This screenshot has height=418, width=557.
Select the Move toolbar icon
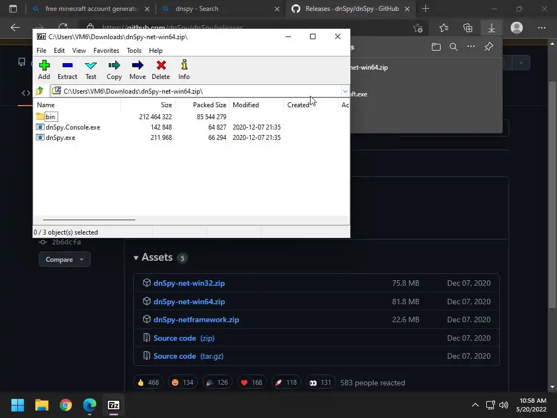[x=138, y=70]
